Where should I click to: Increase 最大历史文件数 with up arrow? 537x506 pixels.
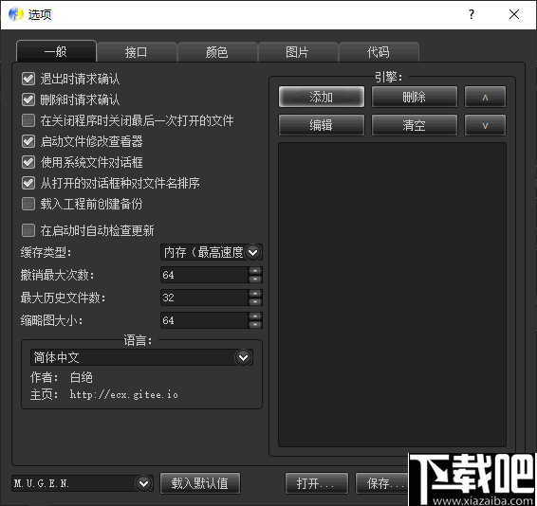(x=255, y=294)
